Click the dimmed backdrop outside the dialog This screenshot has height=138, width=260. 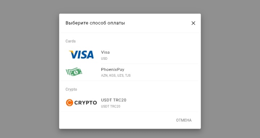tap(30, 69)
